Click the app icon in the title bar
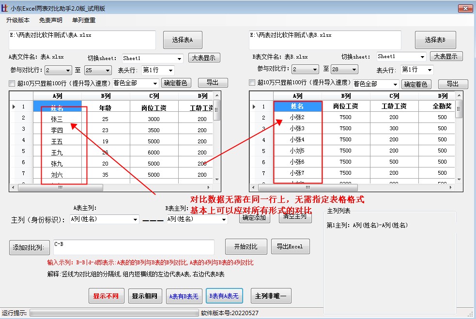The height and width of the screenshot is (319, 476). click(x=4, y=8)
